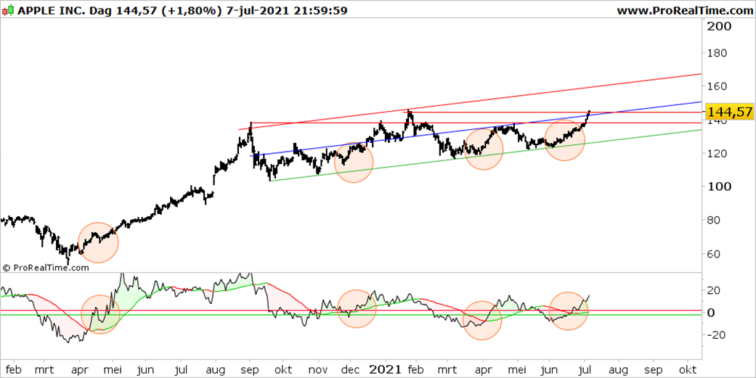The width and height of the screenshot is (756, 378).
Task: Click the APPLE INC. chart title text
Action: (x=51, y=10)
